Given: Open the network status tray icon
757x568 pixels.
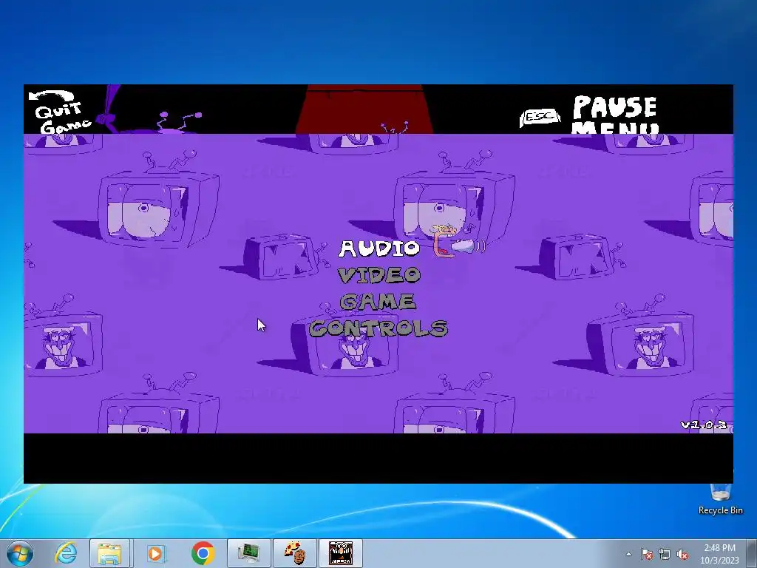Looking at the screenshot, I should coord(665,555).
